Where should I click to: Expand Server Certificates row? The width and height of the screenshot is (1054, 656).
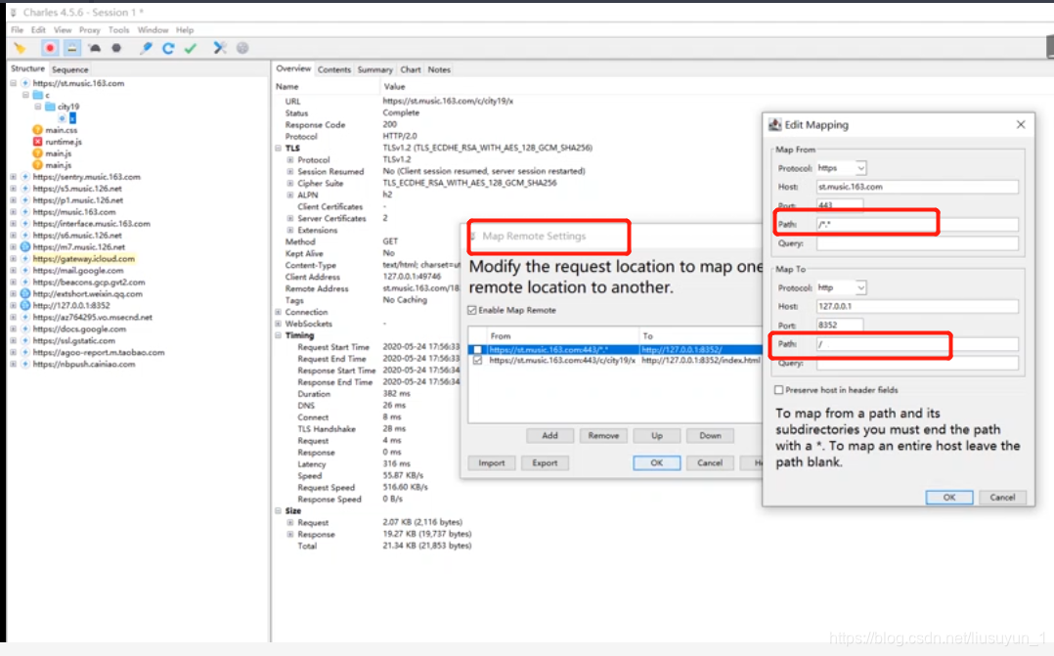tap(290, 218)
